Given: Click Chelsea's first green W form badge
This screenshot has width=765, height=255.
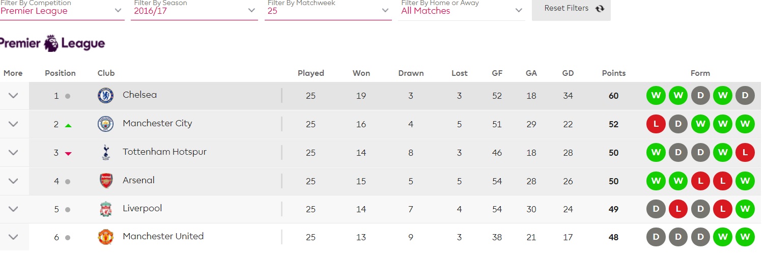Looking at the screenshot, I should [656, 96].
